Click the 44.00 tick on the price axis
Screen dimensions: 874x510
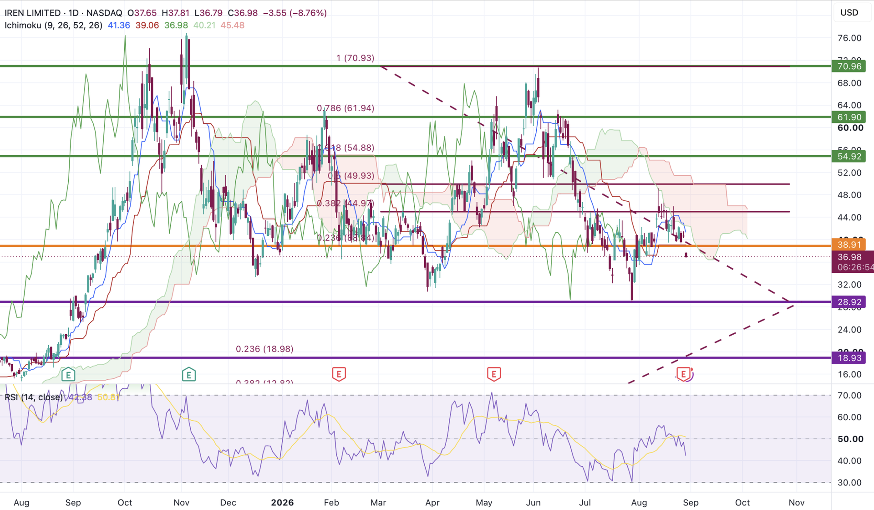849,217
